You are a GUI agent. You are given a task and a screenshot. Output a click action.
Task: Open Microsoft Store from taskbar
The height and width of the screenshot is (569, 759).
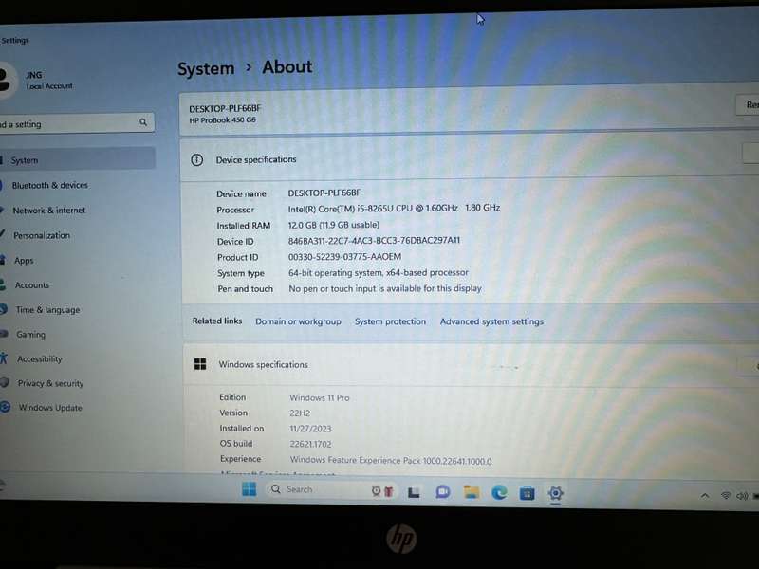pos(527,493)
